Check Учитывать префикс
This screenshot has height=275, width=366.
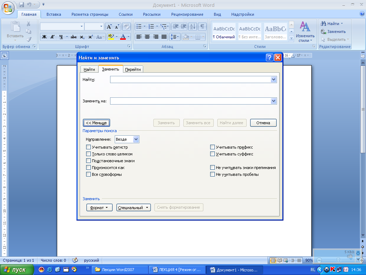click(x=212, y=147)
